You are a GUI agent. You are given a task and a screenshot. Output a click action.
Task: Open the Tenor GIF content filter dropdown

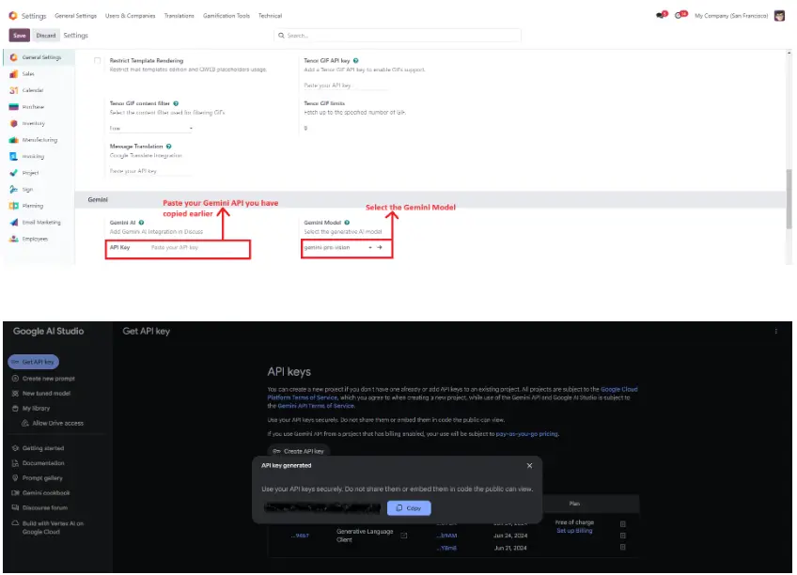tap(150, 128)
